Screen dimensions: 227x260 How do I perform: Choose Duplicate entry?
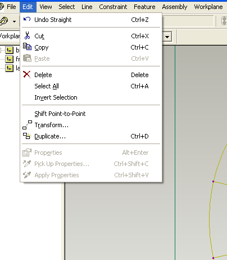click(x=91, y=136)
